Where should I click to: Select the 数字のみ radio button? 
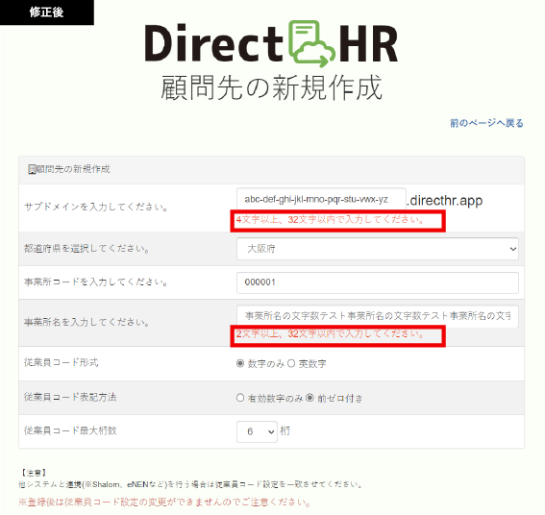coord(240,363)
